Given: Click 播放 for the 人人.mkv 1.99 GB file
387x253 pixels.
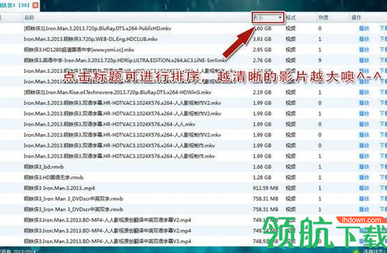Looking at the screenshot, I should pos(364,124).
